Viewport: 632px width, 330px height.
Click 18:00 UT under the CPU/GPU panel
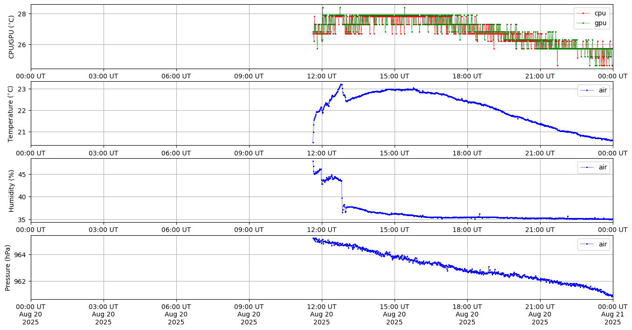click(467, 76)
